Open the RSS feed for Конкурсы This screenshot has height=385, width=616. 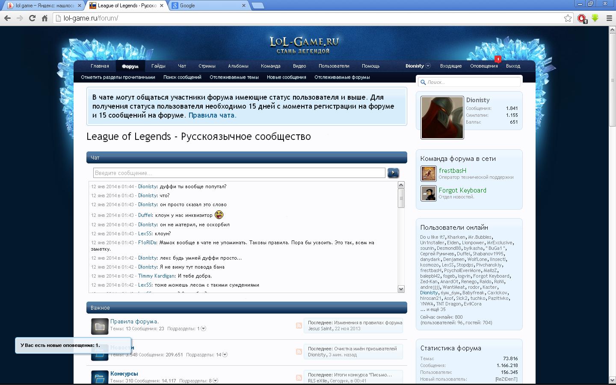pos(299,378)
